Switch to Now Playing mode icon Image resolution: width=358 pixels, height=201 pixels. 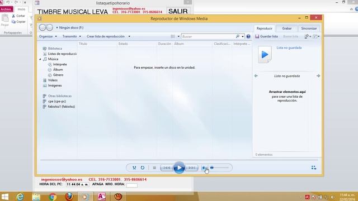[314, 167]
